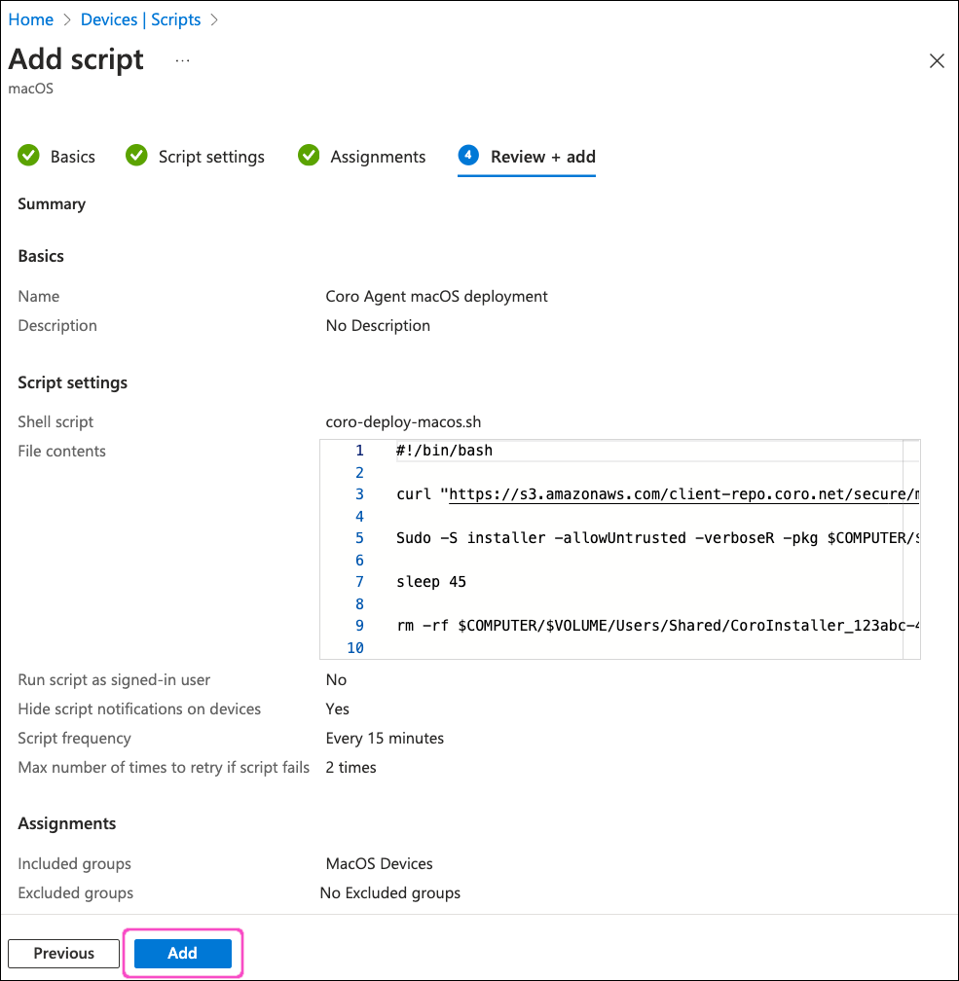Click the green checkmark beside Assignments
Image resolution: width=959 pixels, height=981 pixels.
click(309, 156)
